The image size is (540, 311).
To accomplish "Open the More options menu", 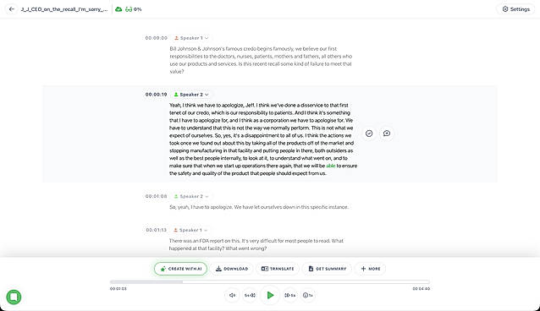I will click(371, 269).
